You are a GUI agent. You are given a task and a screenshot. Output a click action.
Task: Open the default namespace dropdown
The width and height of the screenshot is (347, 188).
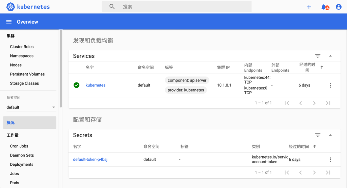point(31,108)
